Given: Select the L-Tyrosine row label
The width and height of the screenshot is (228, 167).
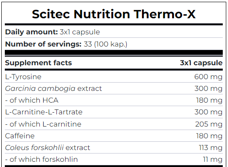Looking at the screenshot, I should coord(23,77).
